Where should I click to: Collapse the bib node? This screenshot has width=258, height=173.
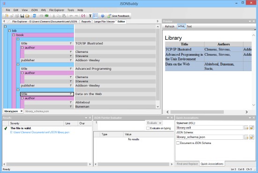tap(9, 31)
